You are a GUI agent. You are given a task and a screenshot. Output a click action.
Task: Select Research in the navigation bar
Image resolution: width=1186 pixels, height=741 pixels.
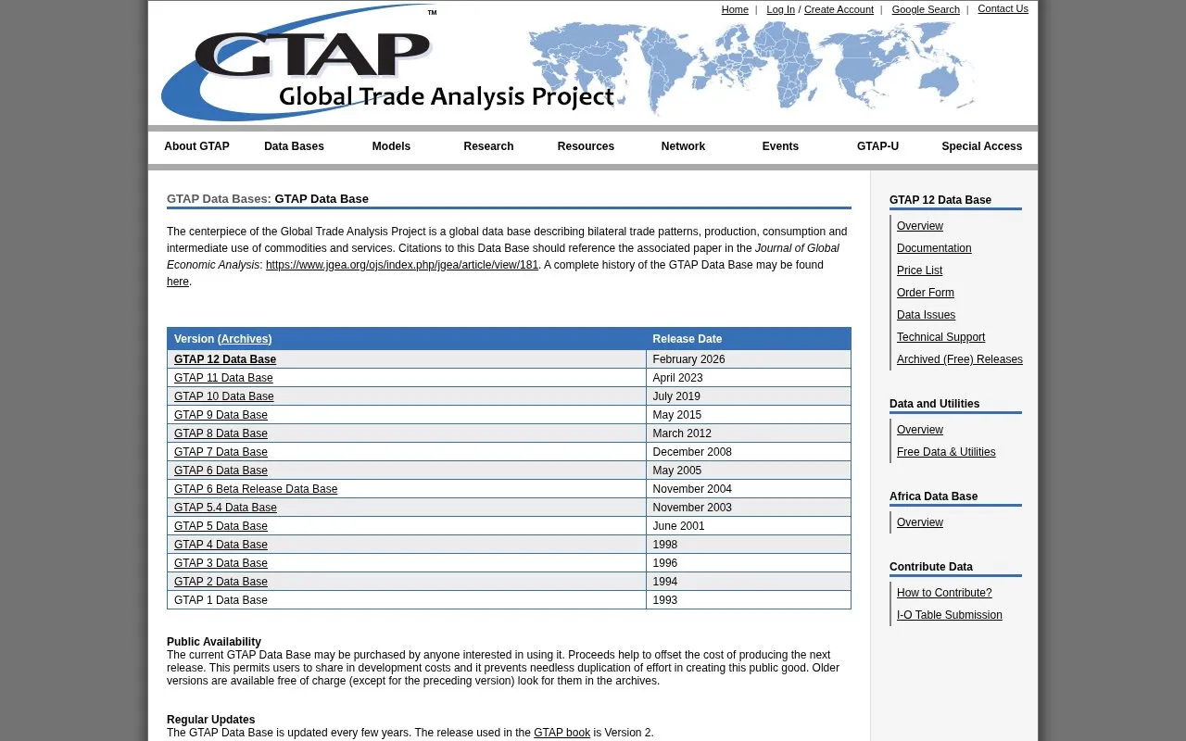pos(488,146)
